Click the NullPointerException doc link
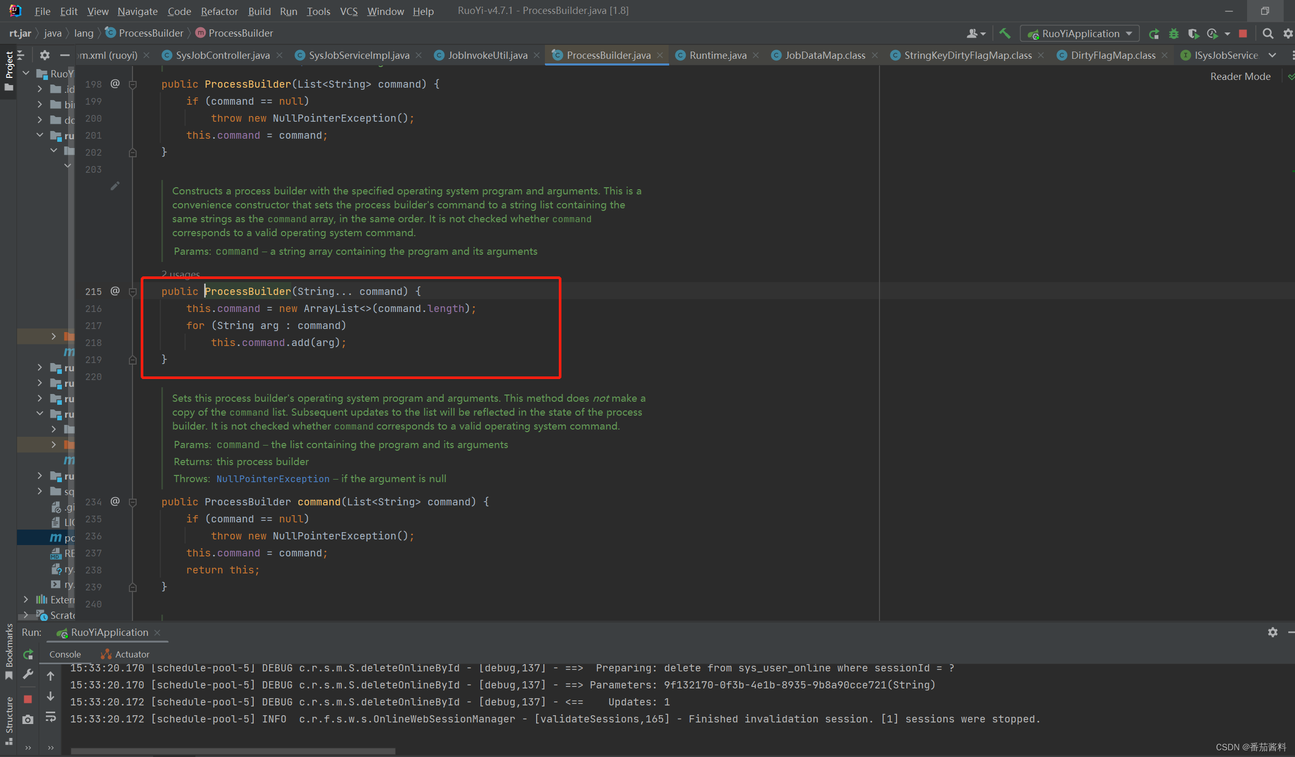This screenshot has width=1295, height=757. tap(273, 479)
